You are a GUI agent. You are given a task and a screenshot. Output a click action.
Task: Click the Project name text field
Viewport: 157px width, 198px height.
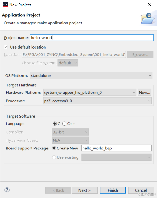click(92, 38)
